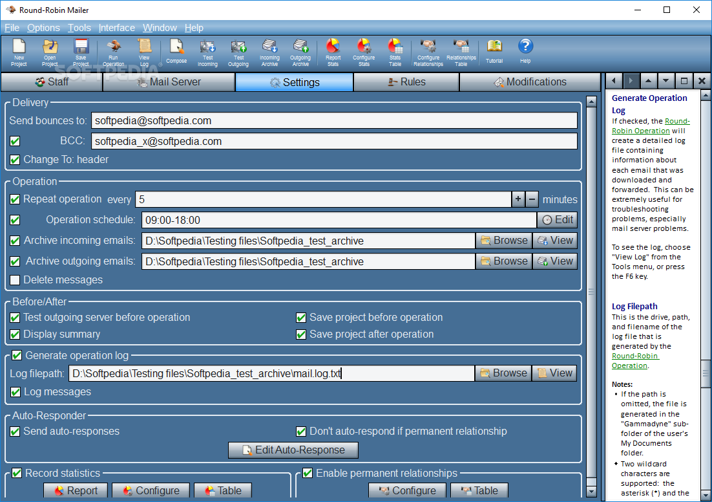The image size is (712, 502).
Task: Click the Help question mark icon
Action: [525, 51]
